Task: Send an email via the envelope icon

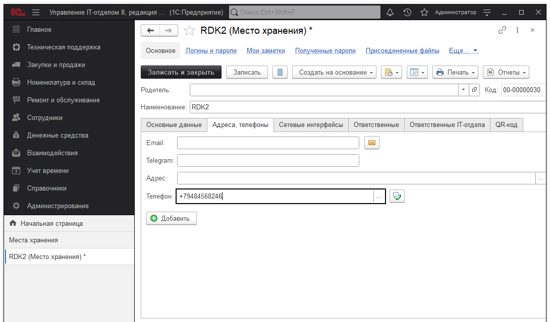Action: 372,143
